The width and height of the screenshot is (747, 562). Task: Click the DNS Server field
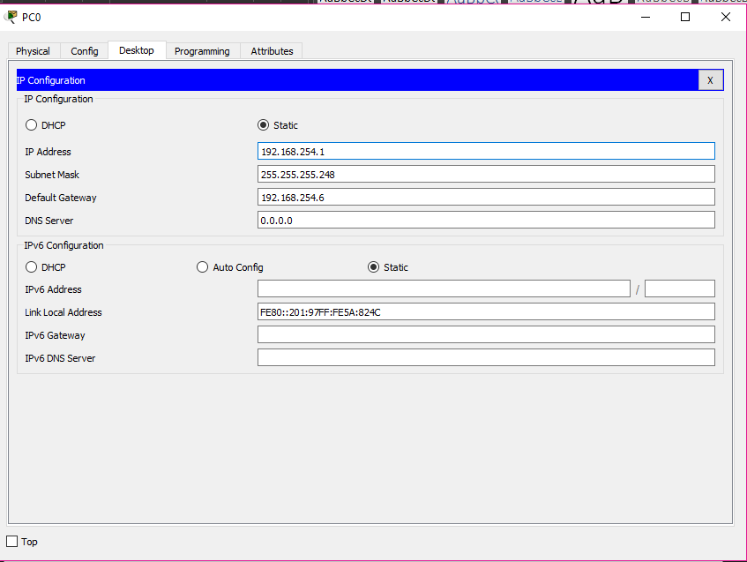pos(485,220)
